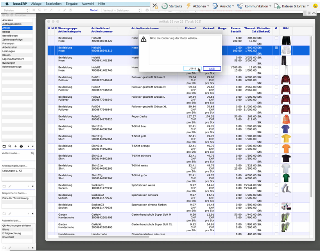The width and height of the screenshot is (323, 252).
Task: Click the crossed-tools icon left of Startseite
Action: (155, 6)
